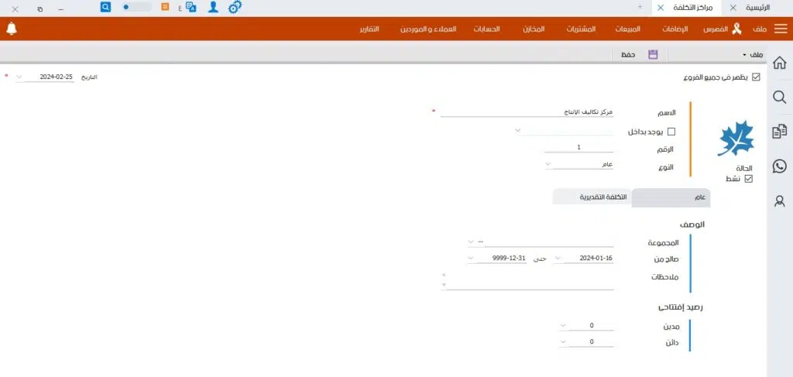Open the hamburger menu icon

click(780, 29)
